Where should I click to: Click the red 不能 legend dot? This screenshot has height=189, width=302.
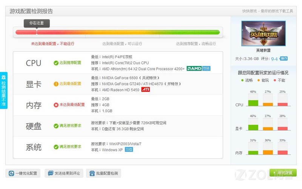tap(275, 80)
